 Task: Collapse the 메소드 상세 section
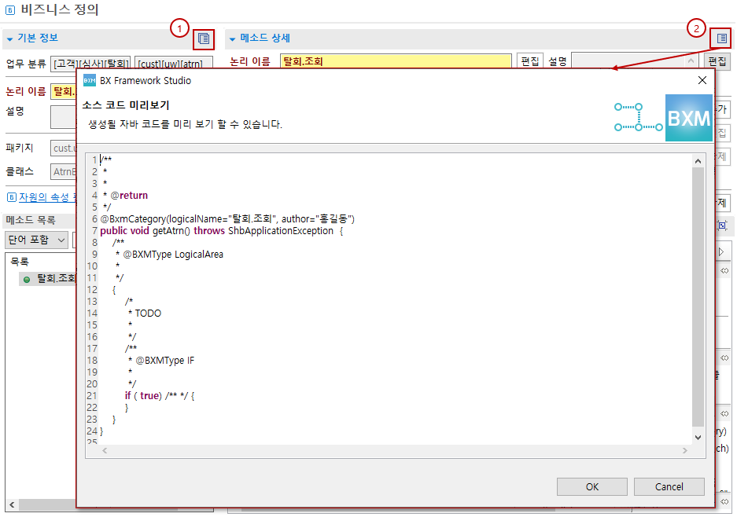coord(233,38)
